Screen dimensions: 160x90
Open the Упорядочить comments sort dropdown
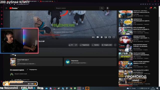(32, 70)
